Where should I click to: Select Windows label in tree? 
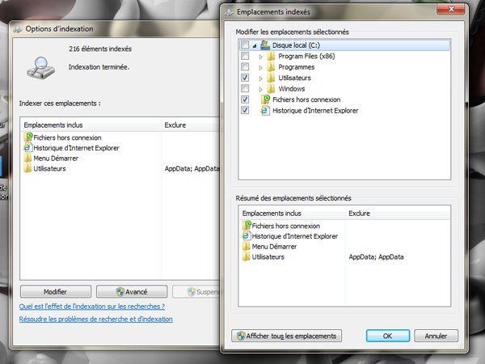click(292, 89)
